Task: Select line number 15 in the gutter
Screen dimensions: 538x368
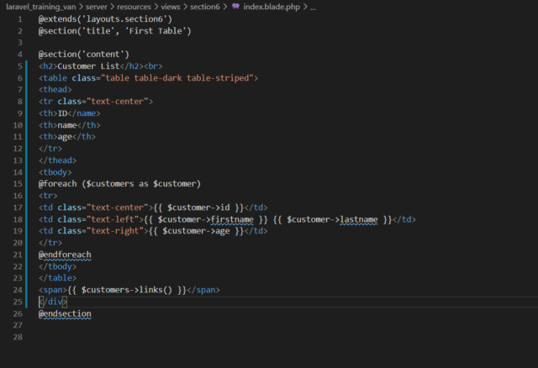Action: tap(18, 184)
